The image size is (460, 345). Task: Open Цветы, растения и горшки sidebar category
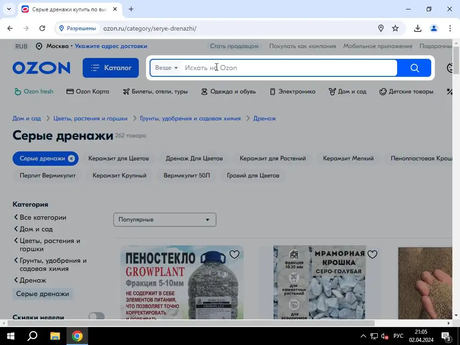point(50,245)
